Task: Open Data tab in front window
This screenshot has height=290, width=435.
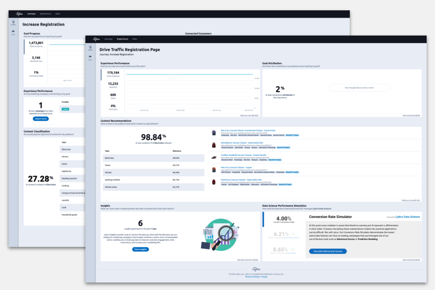Action: pos(135,39)
